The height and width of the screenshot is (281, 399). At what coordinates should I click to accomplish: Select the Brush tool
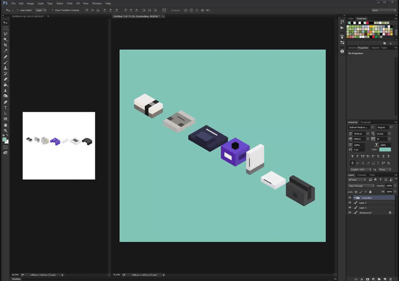click(5, 62)
